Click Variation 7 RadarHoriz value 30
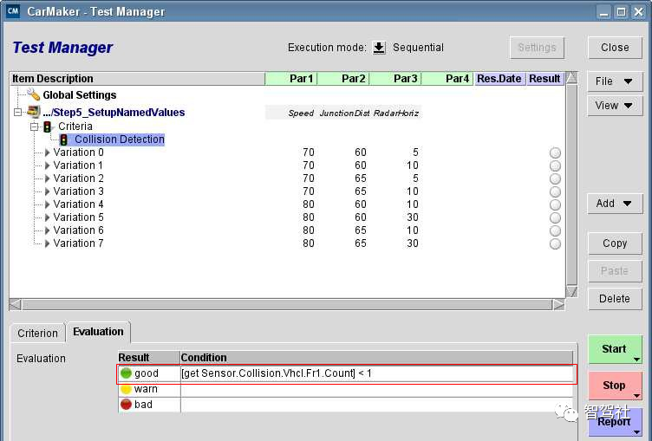652x441 pixels. coord(413,243)
